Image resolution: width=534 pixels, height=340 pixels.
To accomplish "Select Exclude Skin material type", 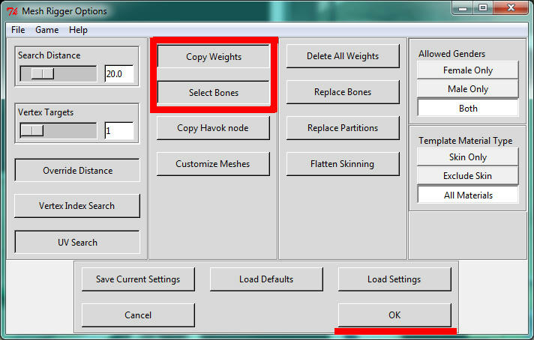I will tap(468, 176).
